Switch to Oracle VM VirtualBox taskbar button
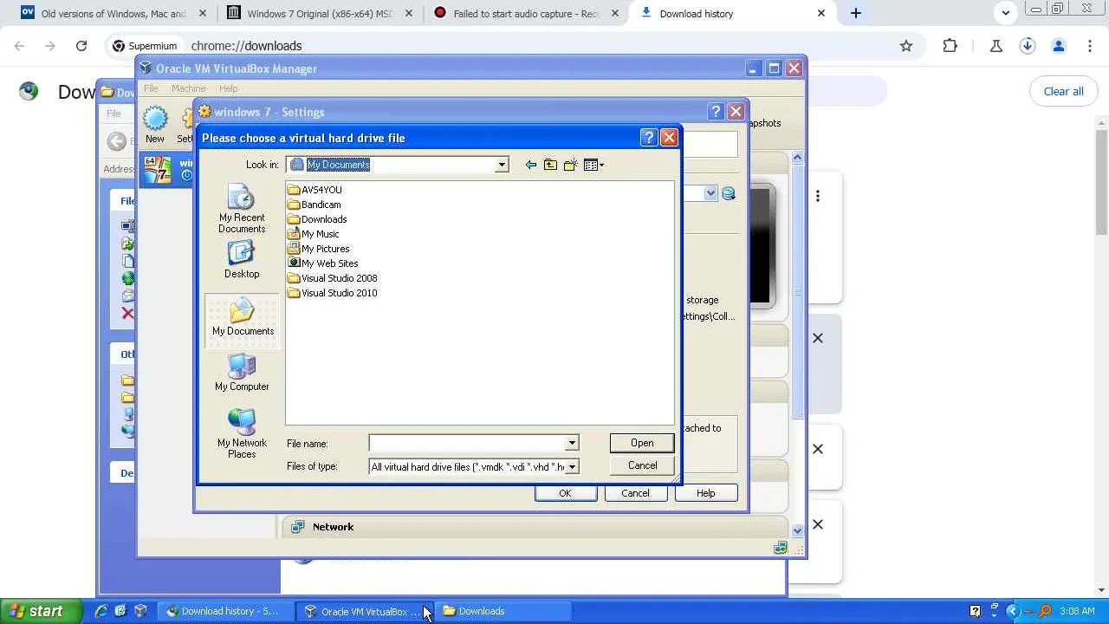This screenshot has height=624, width=1109. tap(364, 611)
